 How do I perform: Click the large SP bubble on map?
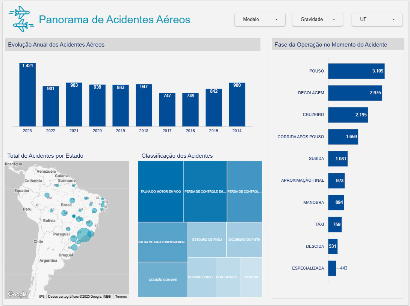[84, 235]
